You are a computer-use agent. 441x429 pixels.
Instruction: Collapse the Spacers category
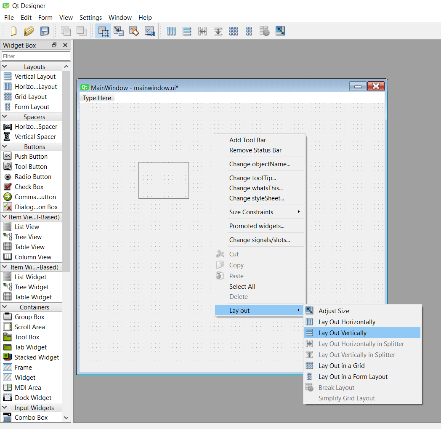(x=5, y=117)
